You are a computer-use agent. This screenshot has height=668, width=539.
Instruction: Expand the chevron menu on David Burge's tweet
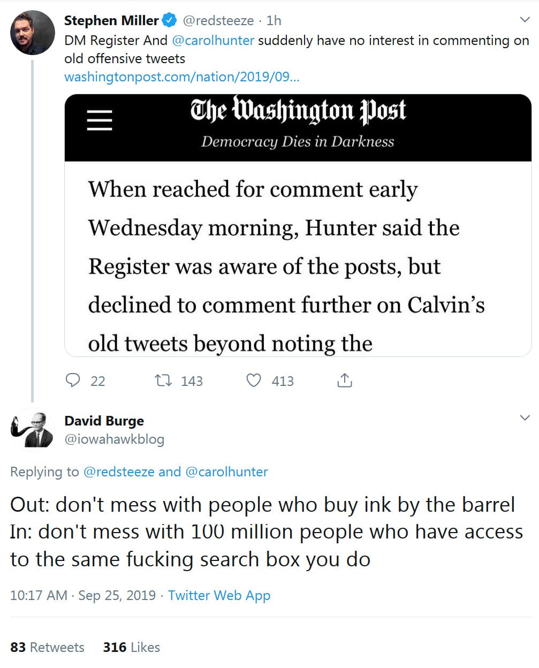tap(525, 417)
